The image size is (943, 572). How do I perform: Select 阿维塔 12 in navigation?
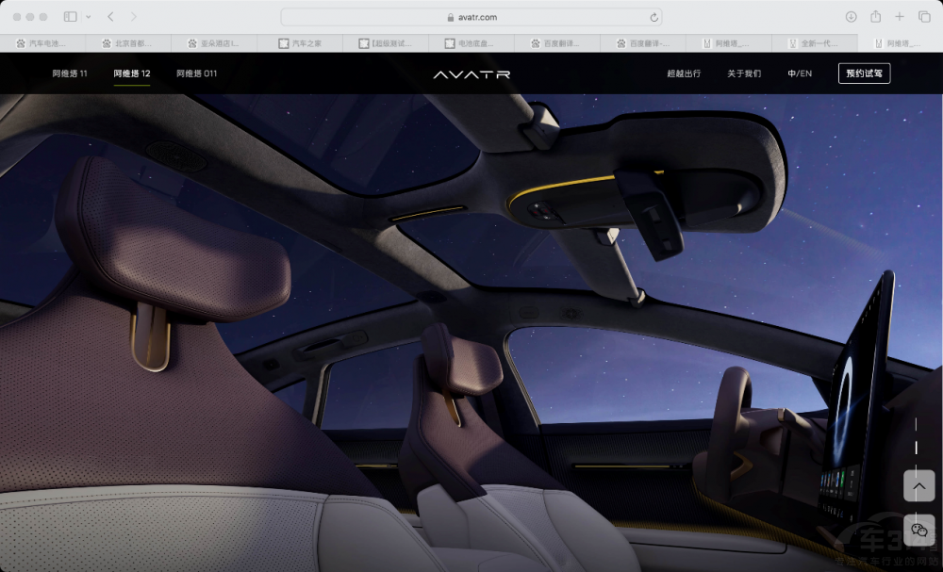(132, 74)
